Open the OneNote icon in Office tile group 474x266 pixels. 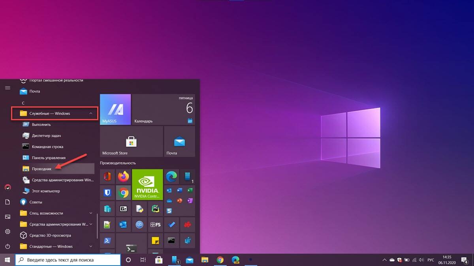pos(190,201)
